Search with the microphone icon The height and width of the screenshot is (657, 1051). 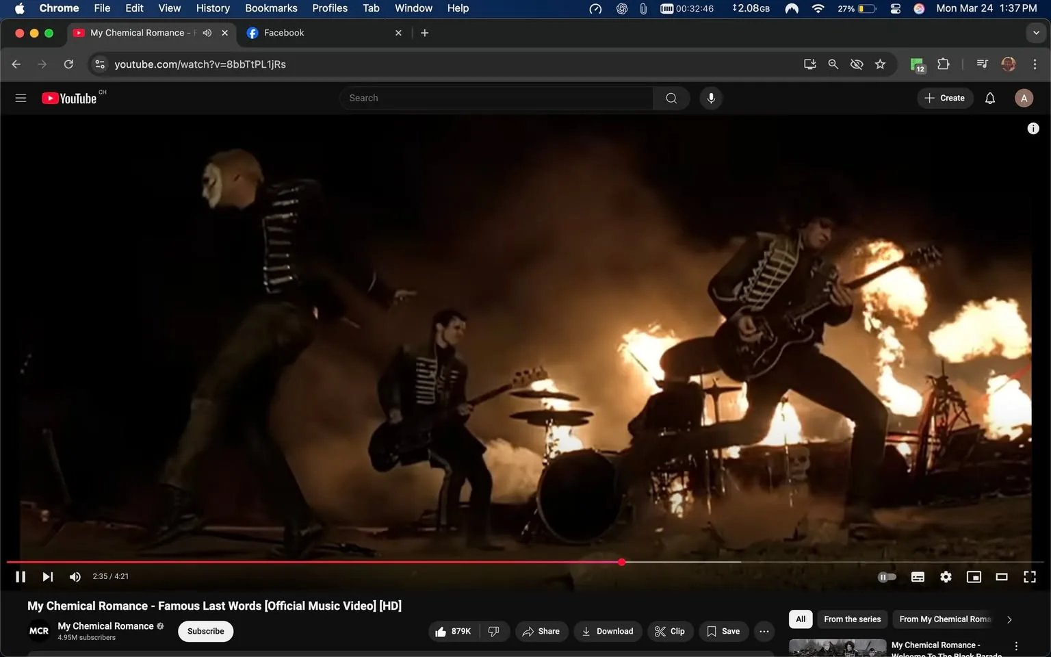pyautogui.click(x=710, y=98)
